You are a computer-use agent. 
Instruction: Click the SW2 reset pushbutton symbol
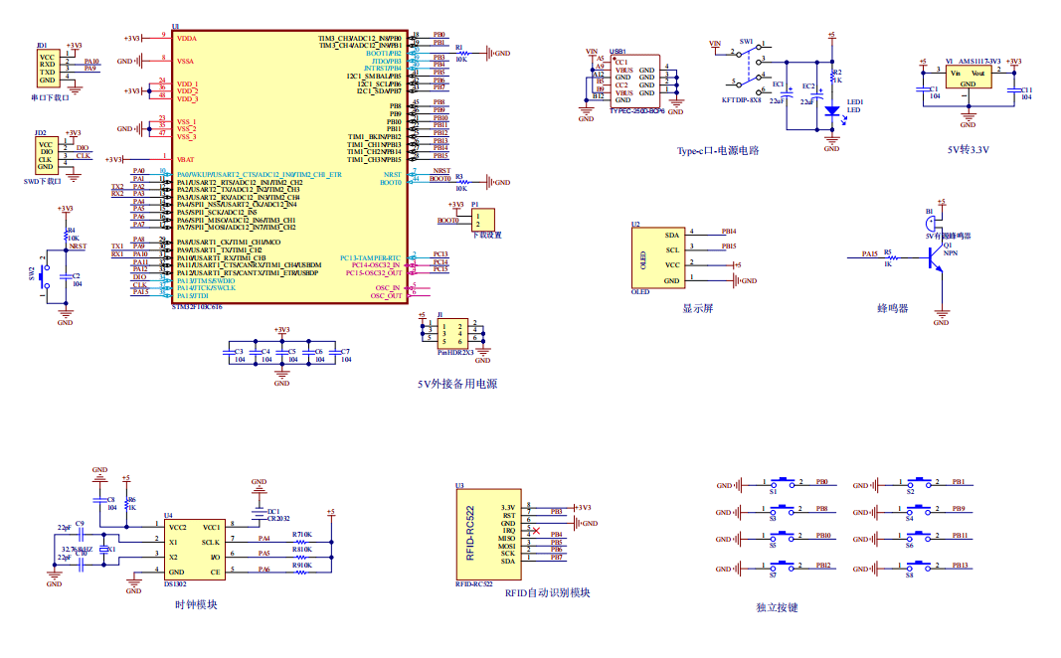click(43, 275)
